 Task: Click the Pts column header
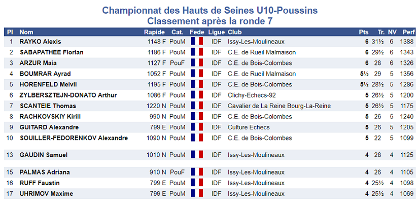click(x=364, y=32)
